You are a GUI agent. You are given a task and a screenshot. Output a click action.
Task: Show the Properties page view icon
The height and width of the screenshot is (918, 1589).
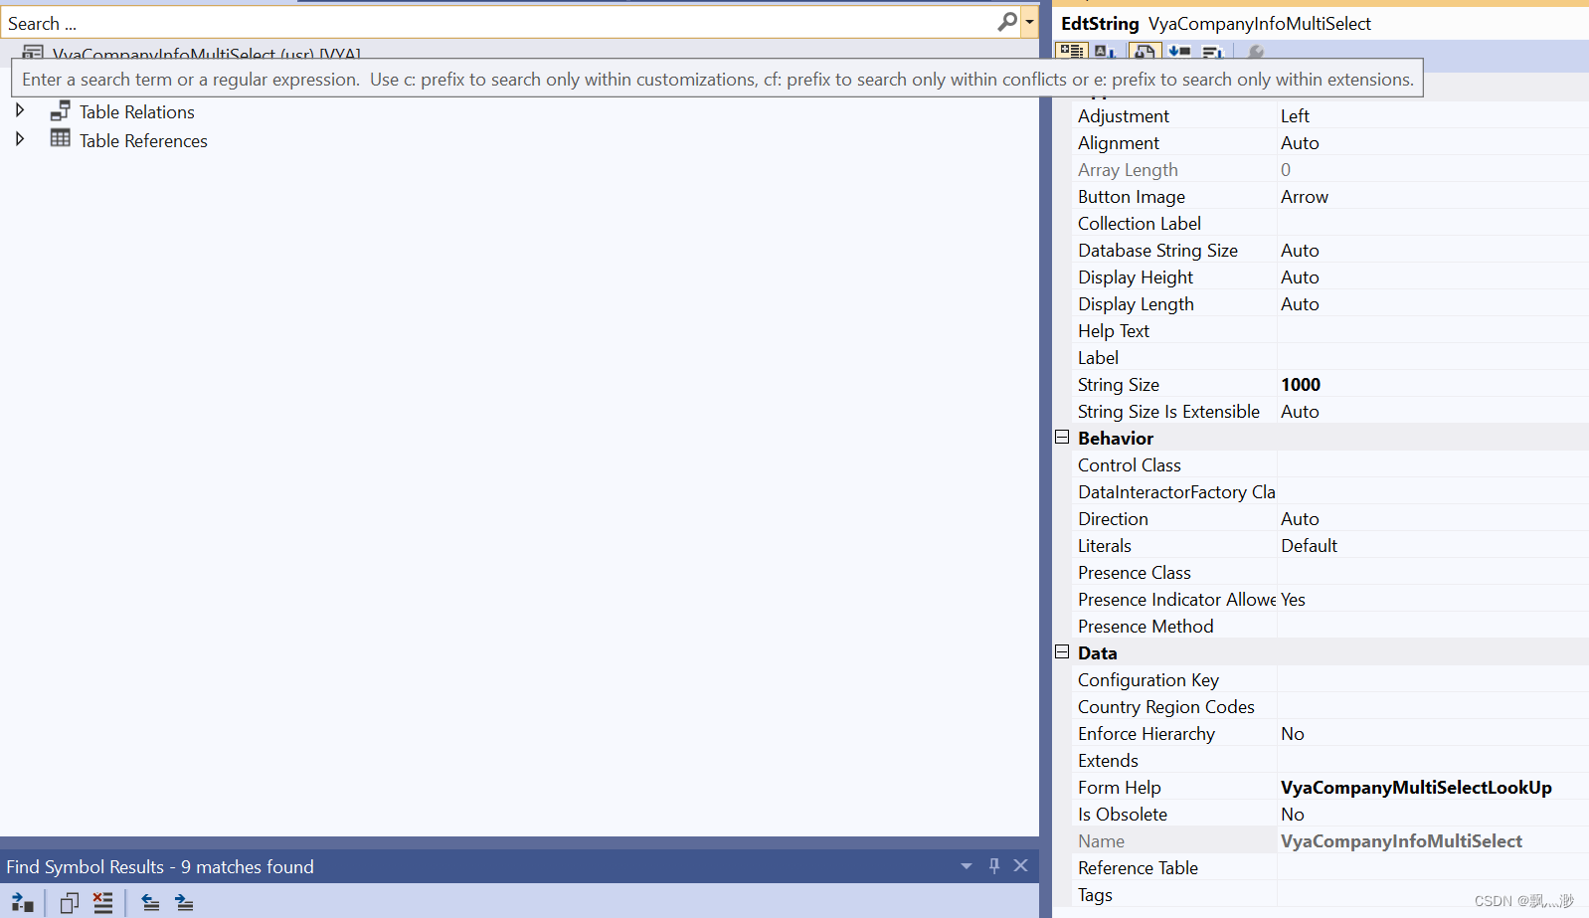tap(1145, 50)
